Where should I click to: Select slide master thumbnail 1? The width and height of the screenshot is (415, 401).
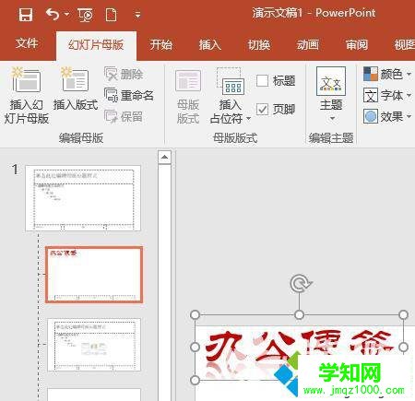(x=83, y=198)
